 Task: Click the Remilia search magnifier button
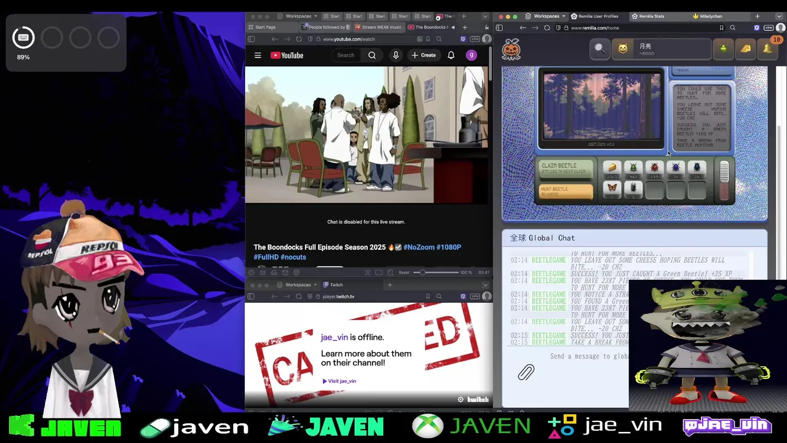pos(599,49)
